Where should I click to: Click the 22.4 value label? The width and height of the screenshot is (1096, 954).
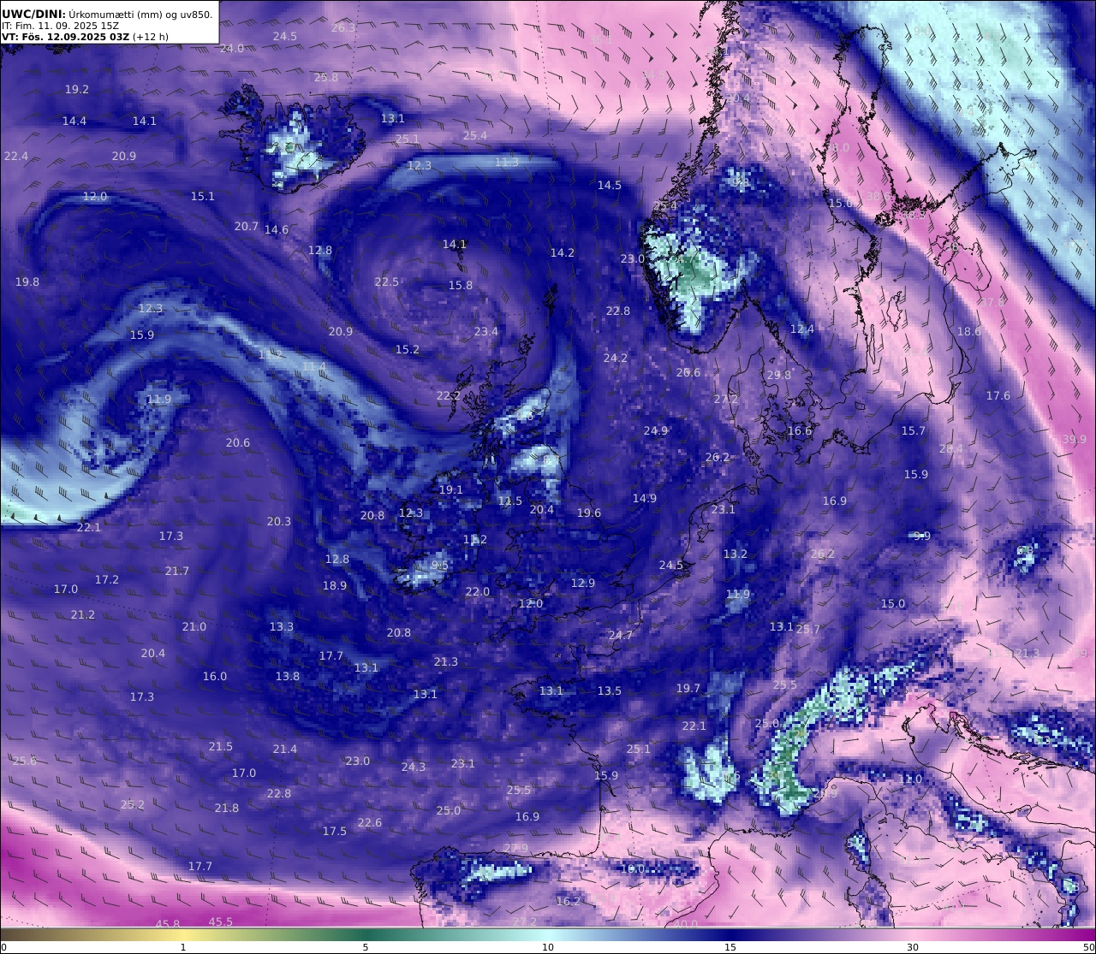(16, 157)
